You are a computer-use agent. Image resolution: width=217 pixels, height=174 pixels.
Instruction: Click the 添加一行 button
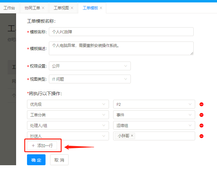click(x=42, y=146)
